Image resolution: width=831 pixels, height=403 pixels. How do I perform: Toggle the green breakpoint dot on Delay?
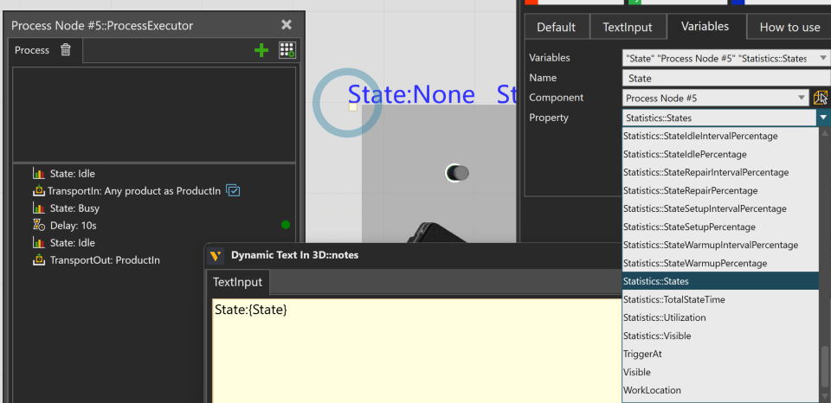click(x=286, y=225)
